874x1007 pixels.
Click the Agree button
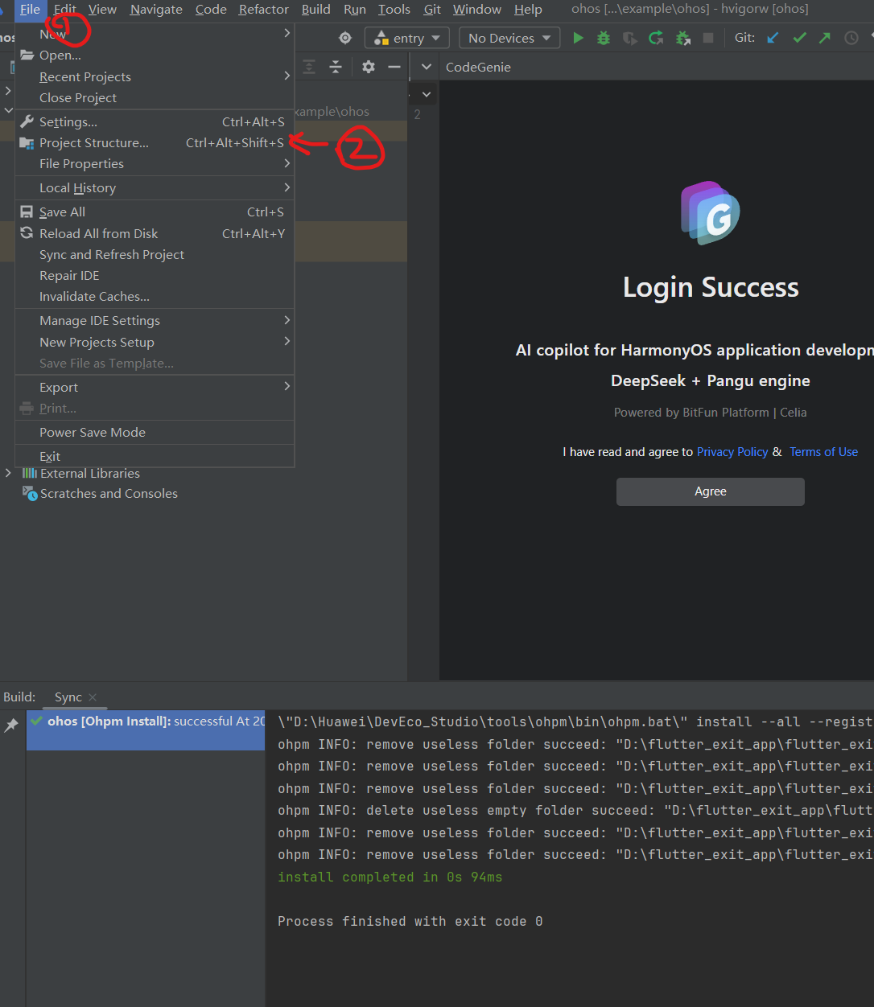(x=711, y=491)
